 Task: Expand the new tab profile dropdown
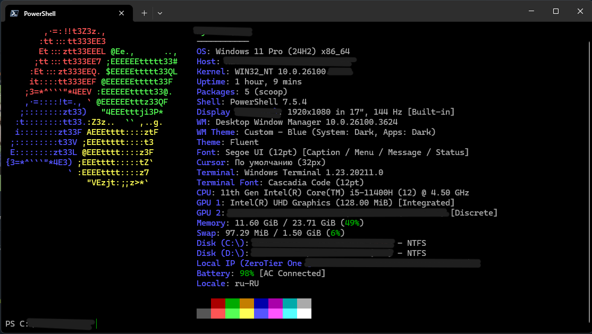coord(160,13)
